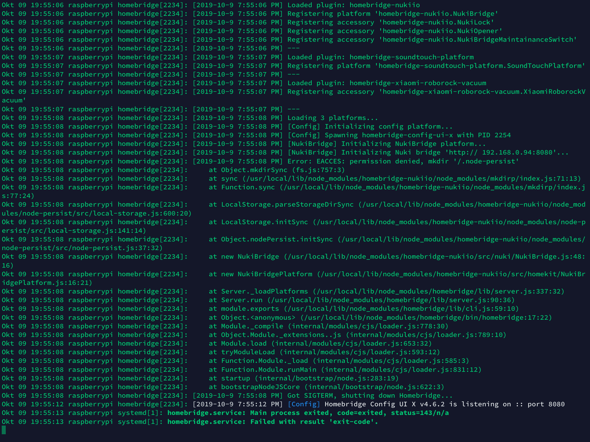This screenshot has width=590, height=442.
Task: Click 'Server._loadPlatforms' stack frame text
Action: [264, 291]
